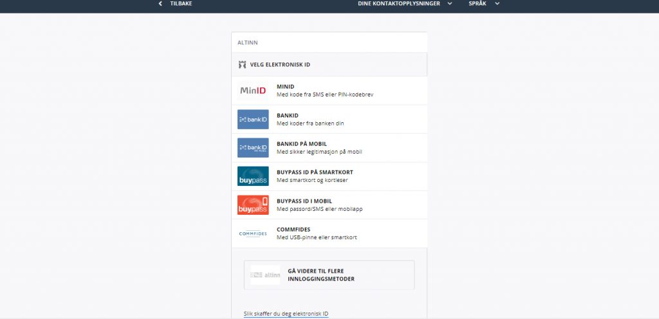The width and height of the screenshot is (659, 319).
Task: Open link Slik skaffer du deg elektronisk ID
Action: tap(286, 314)
